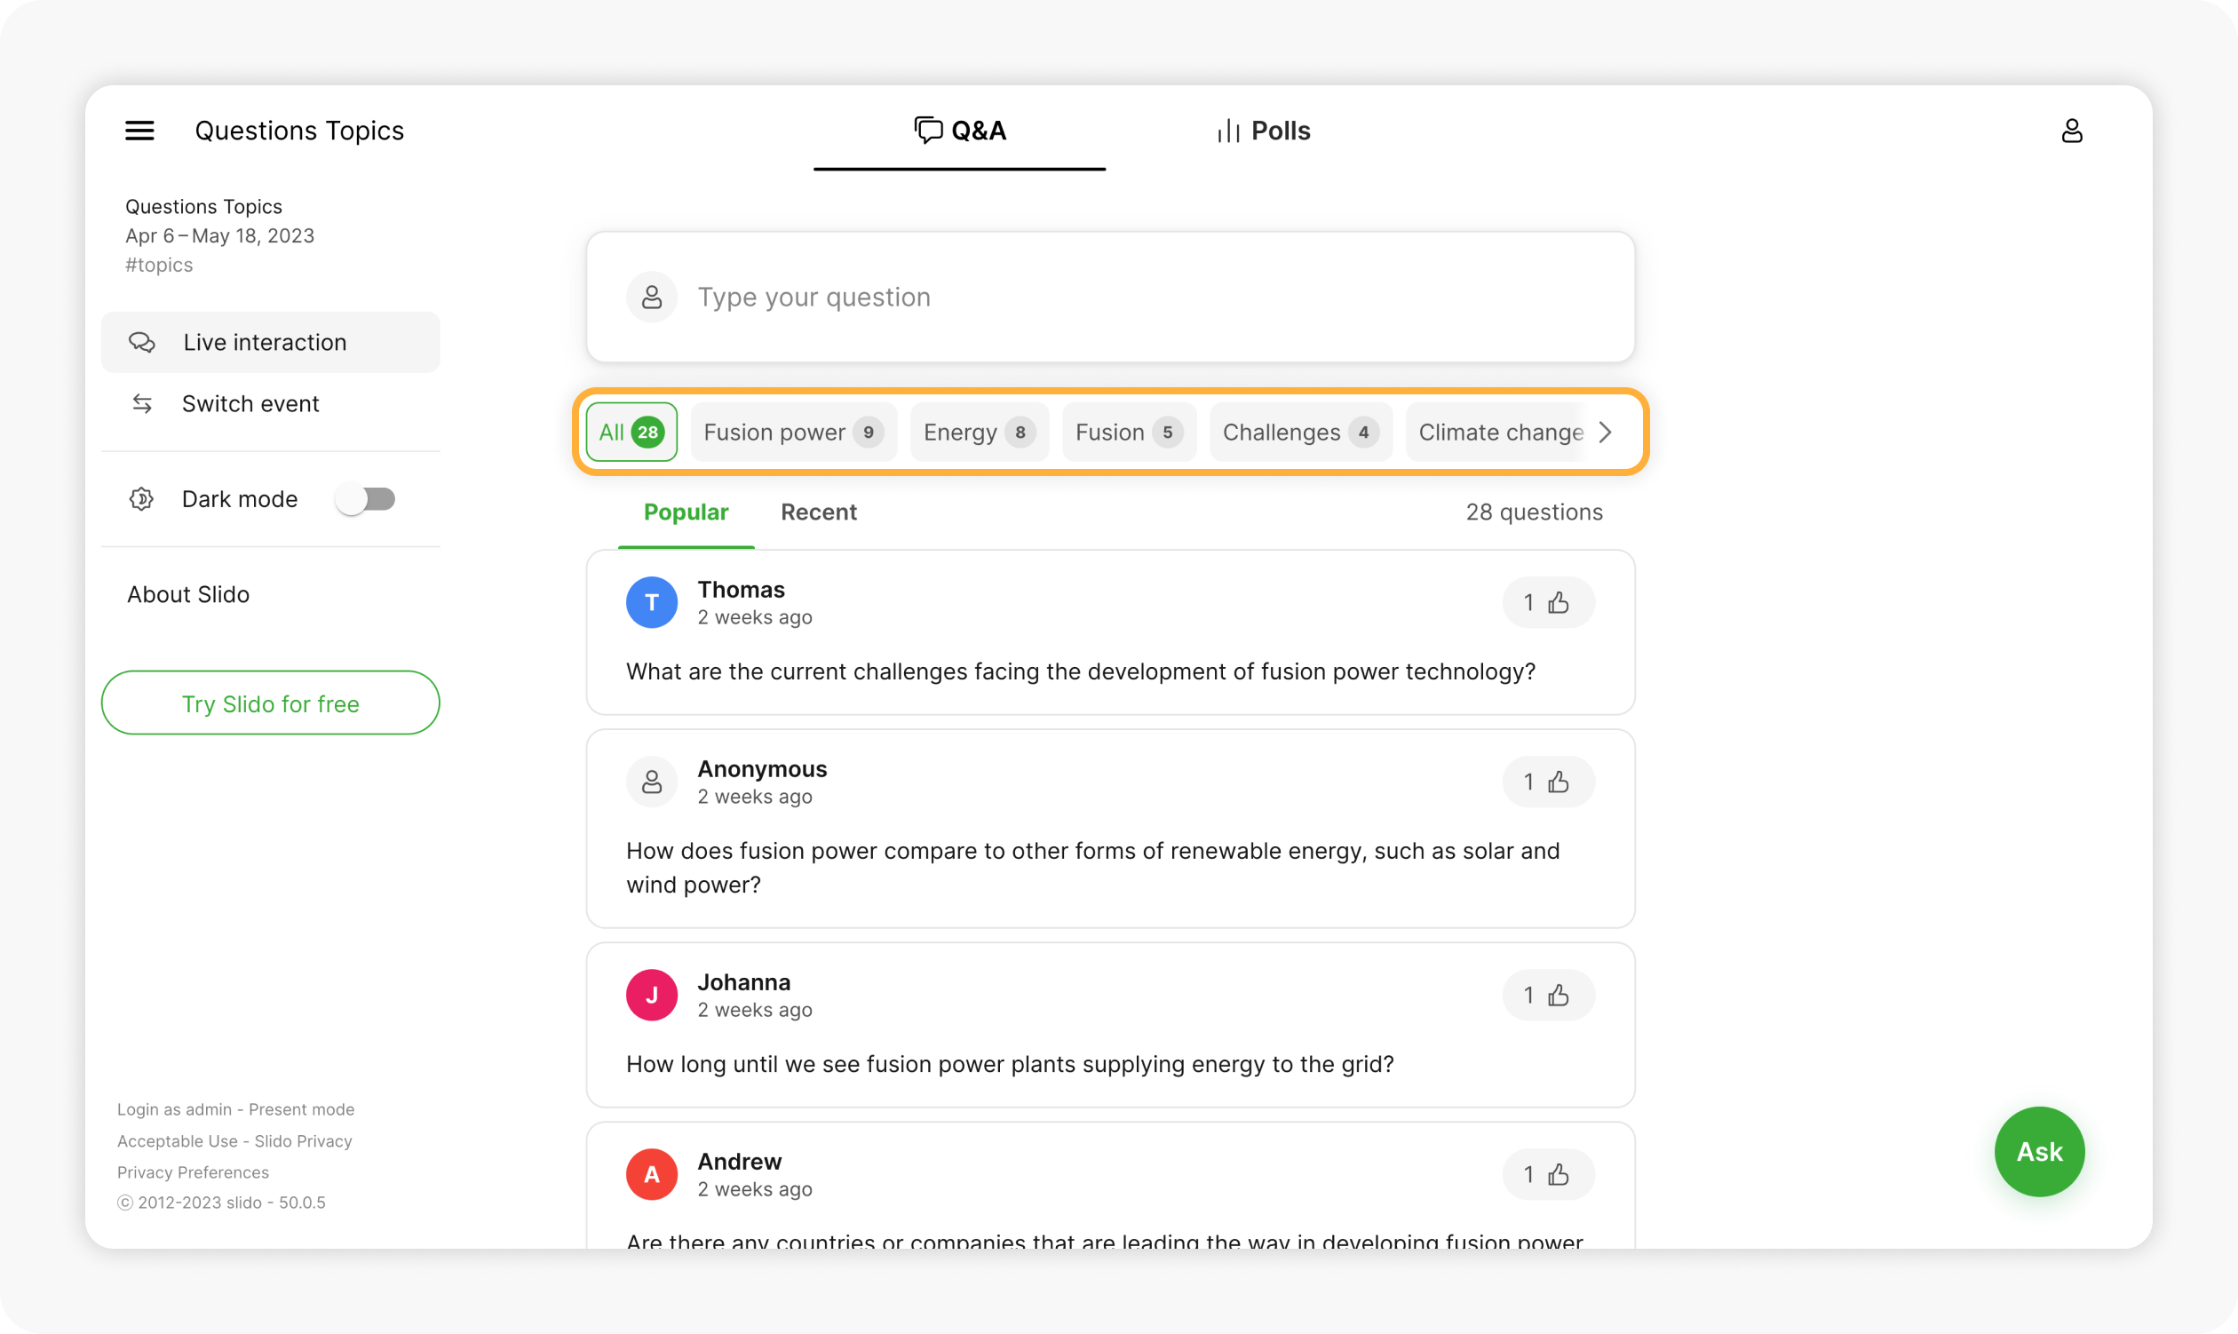Screen dimensions: 2238x1334
Task: Filter by Energy topic
Action: [x=980, y=433]
